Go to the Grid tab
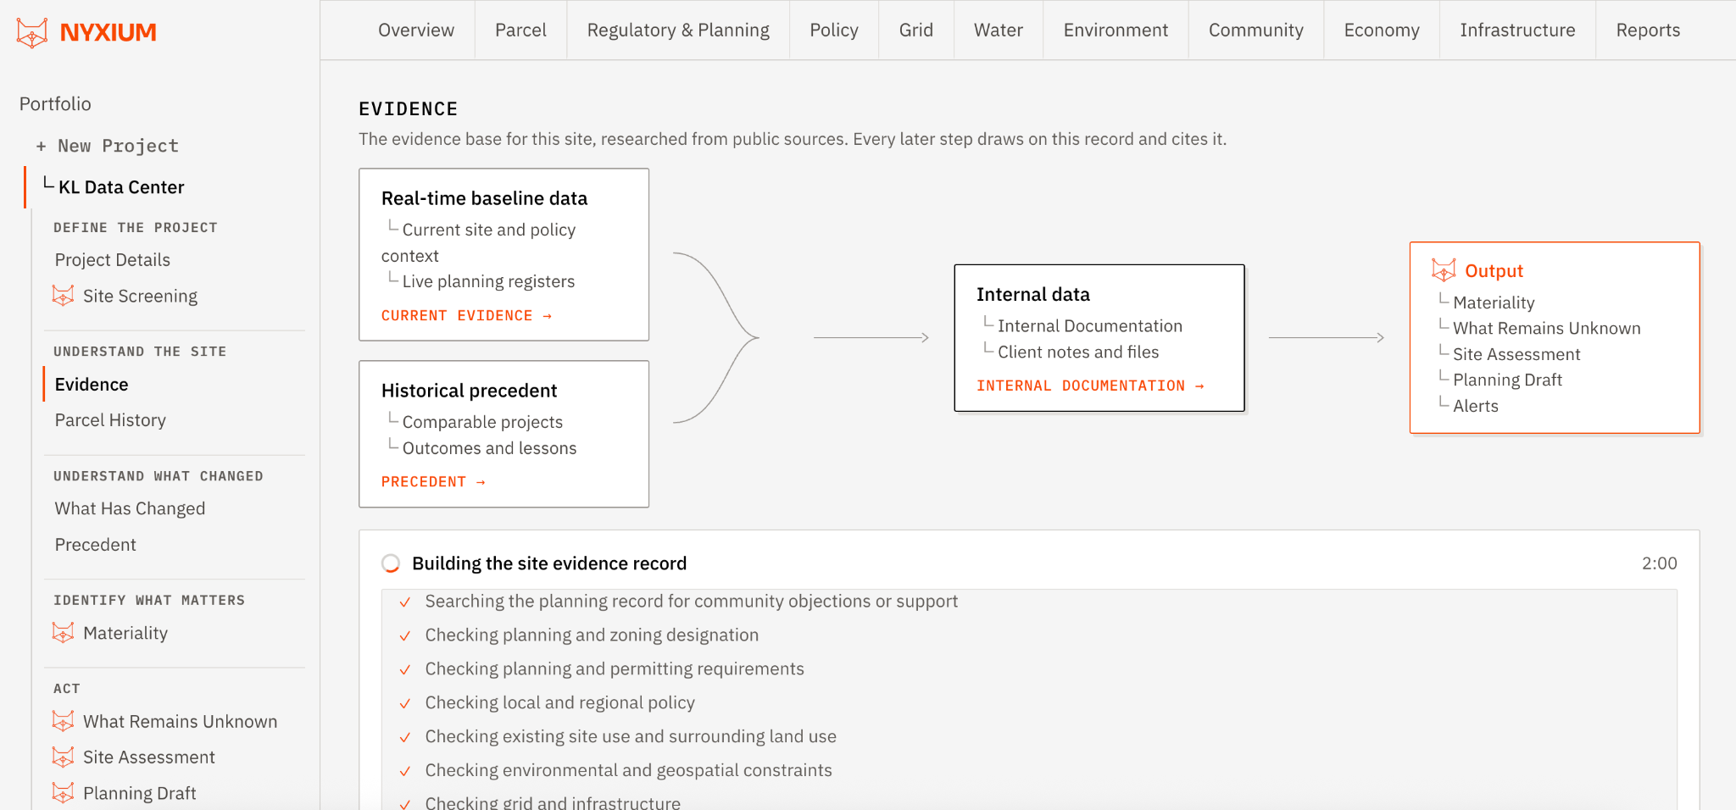The height and width of the screenshot is (810, 1736). coord(916,30)
